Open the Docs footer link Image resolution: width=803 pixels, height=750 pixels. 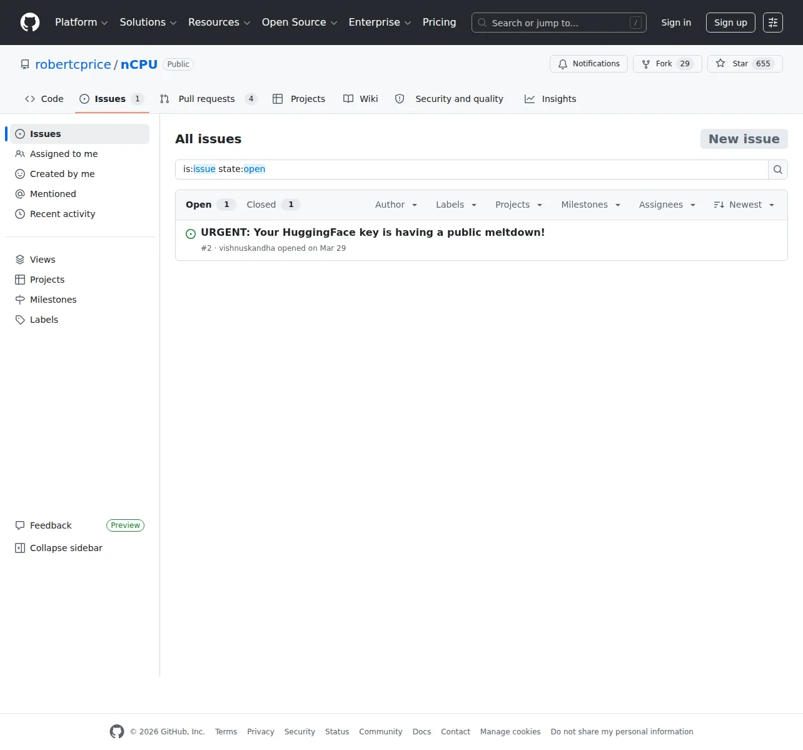[422, 732]
